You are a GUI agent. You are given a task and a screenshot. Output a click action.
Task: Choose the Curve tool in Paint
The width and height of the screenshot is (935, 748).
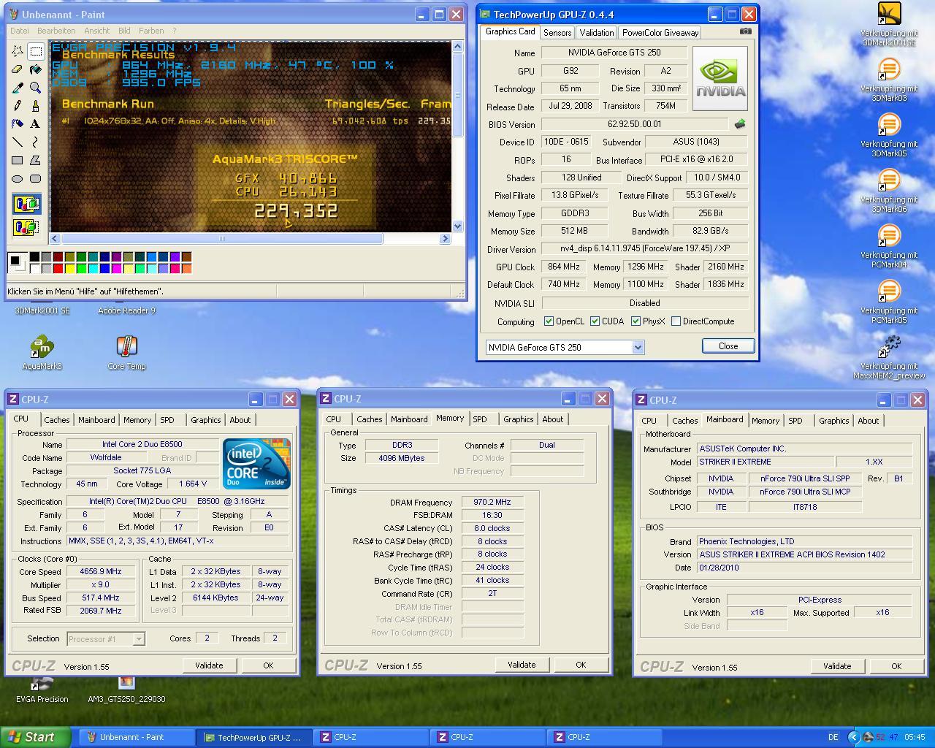pos(35,142)
